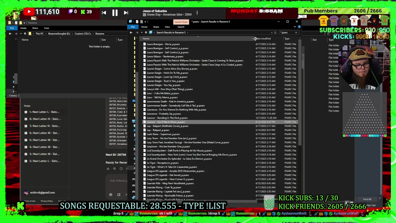The width and height of the screenshot is (396, 223).
Task: Select Lauryn Hill - Doo Wop file
Action: click(x=170, y=89)
